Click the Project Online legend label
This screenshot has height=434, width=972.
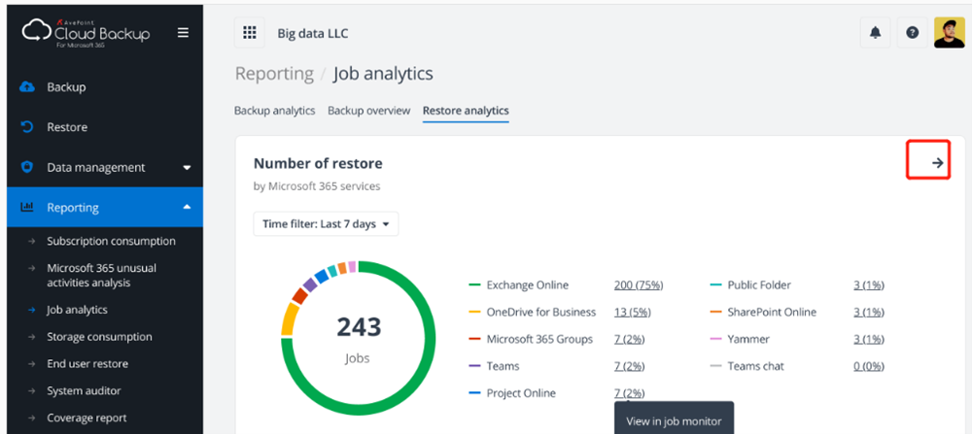point(521,393)
